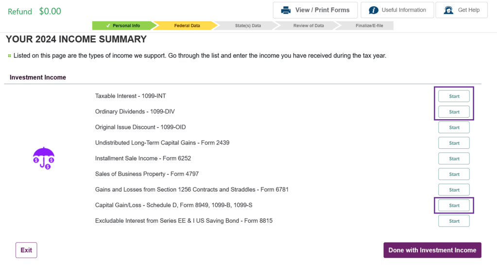
Task: Start Original Issue Discount 1099-OID
Action: 454,127
